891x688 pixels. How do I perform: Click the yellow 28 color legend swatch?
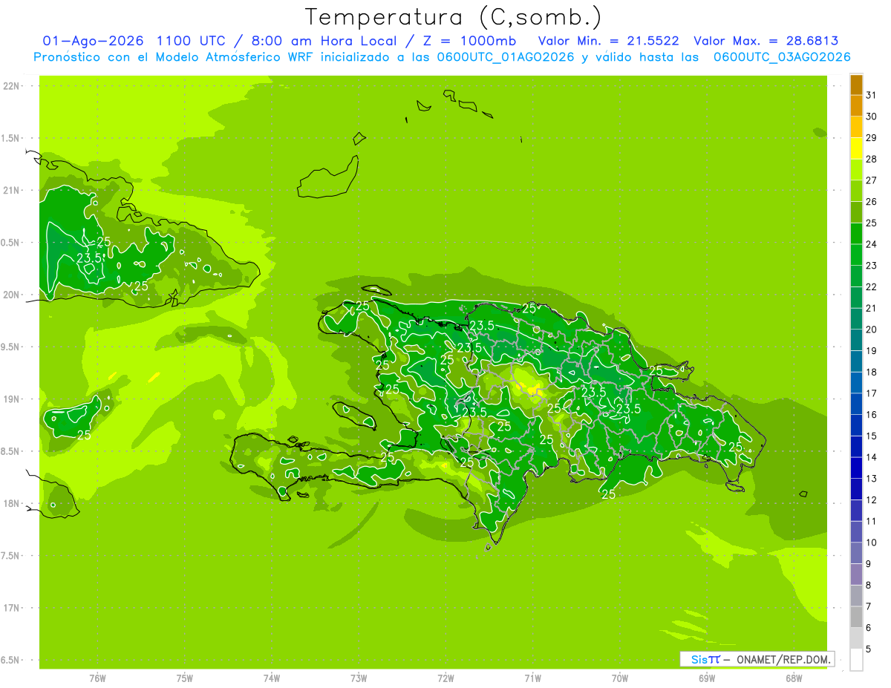(856, 148)
